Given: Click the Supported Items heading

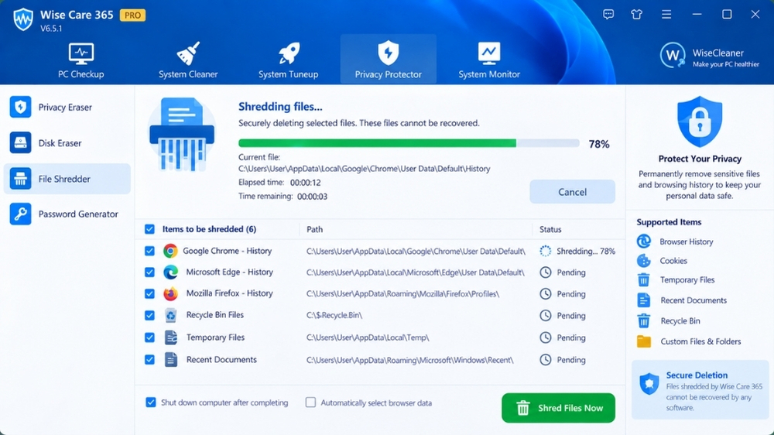Looking at the screenshot, I should tap(669, 222).
